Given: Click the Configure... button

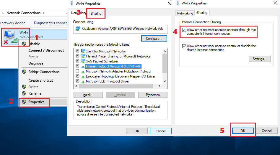Looking at the screenshot, I should (154, 39).
